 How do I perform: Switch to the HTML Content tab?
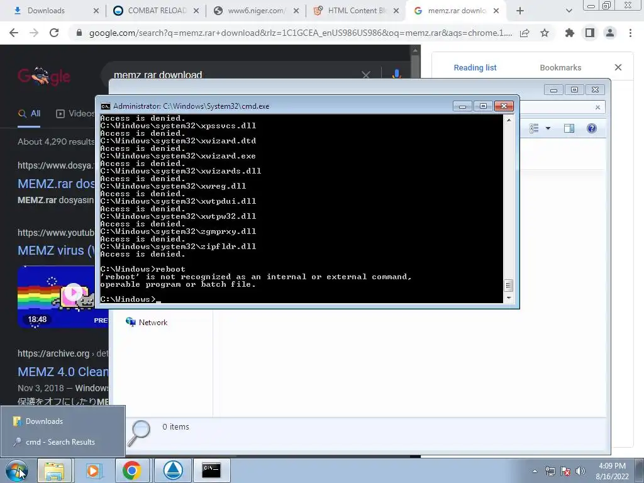(357, 11)
